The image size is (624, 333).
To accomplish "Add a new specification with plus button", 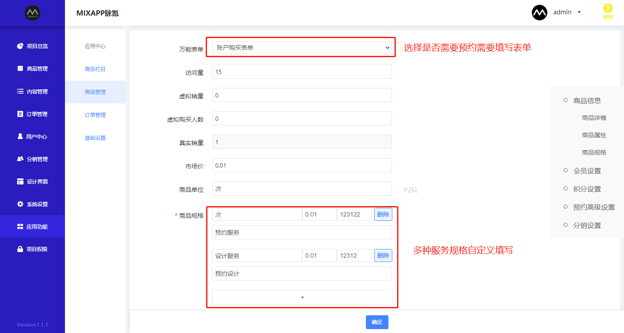I will (302, 297).
